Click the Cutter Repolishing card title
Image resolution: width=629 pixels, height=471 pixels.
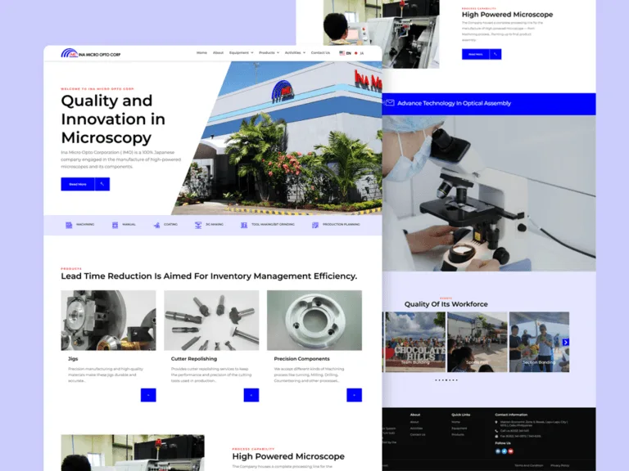click(194, 359)
